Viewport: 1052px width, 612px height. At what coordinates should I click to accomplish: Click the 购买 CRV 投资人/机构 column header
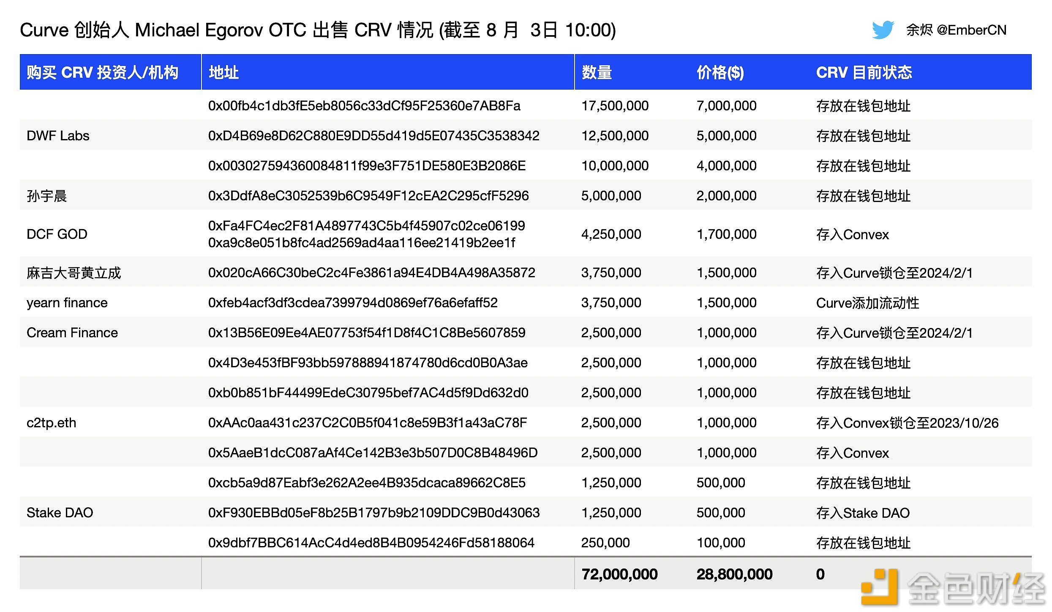102,72
